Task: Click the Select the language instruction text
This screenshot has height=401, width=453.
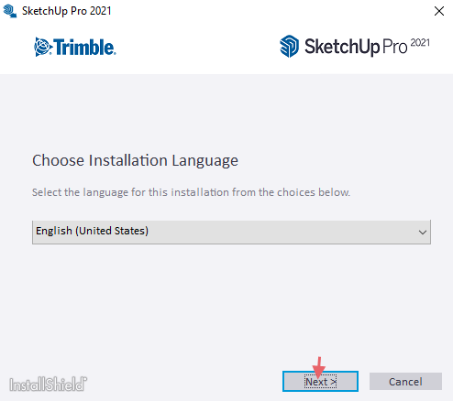Action: click(x=191, y=192)
